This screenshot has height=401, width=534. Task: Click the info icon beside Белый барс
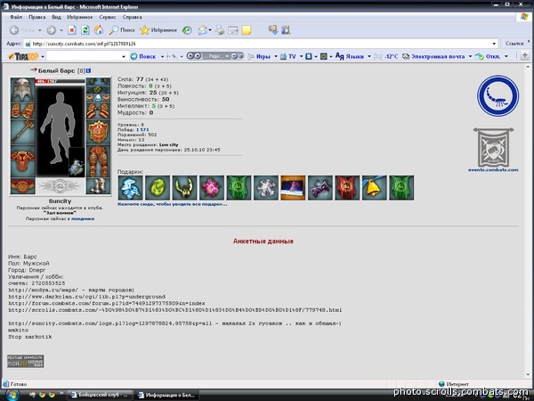point(88,70)
